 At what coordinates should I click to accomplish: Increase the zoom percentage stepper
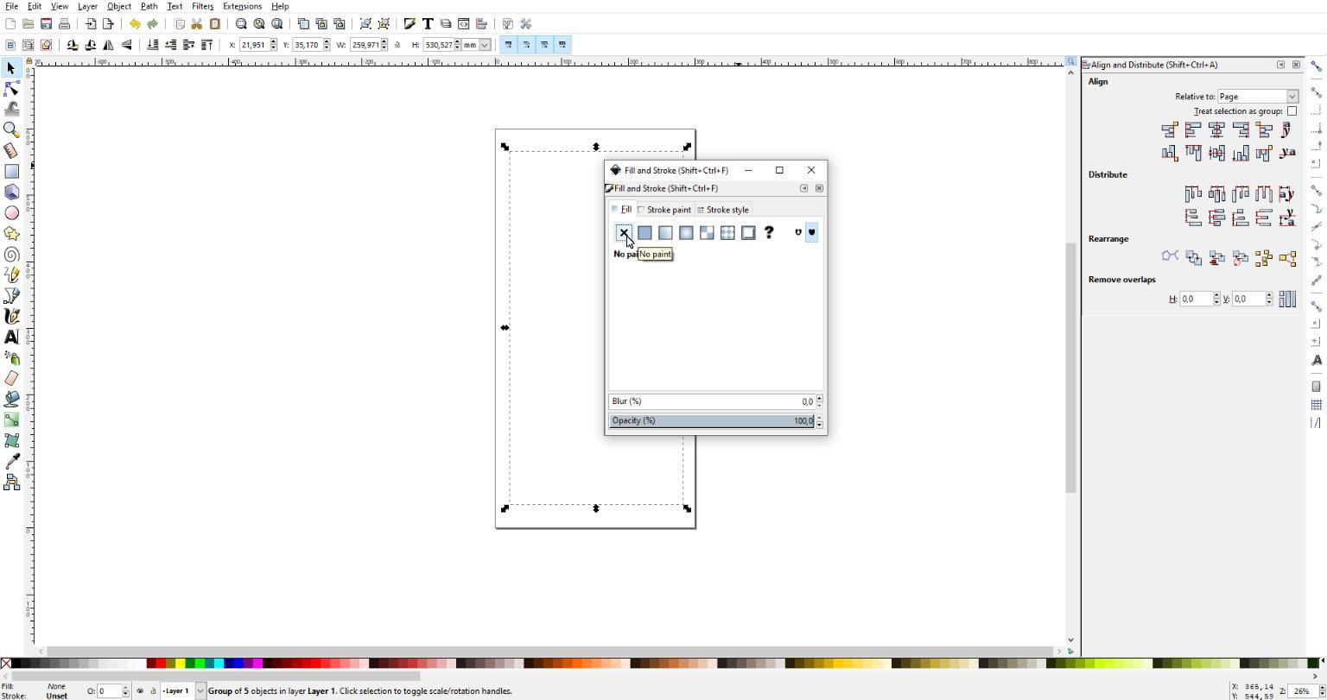(1322, 688)
